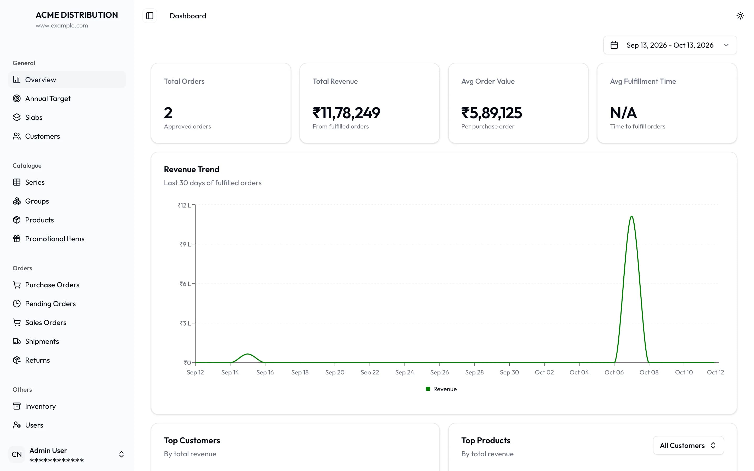Switch theme with the sun icon
This screenshot has width=754, height=471.
[740, 16]
